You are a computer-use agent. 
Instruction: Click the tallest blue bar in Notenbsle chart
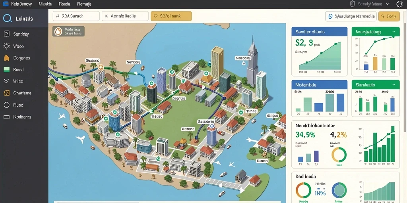(x=340, y=103)
